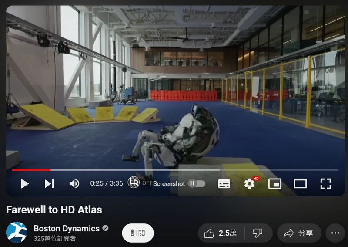Open the Boston Dynamics channel name link

67,228
